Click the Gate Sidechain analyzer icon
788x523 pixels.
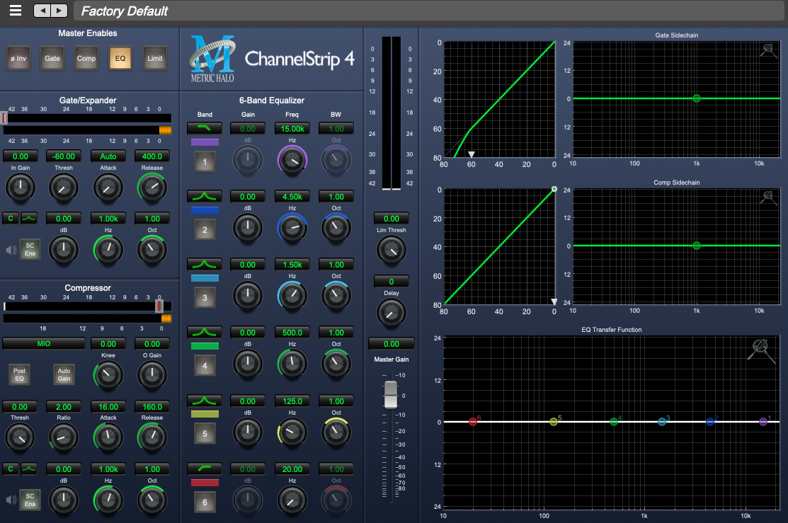[x=768, y=50]
